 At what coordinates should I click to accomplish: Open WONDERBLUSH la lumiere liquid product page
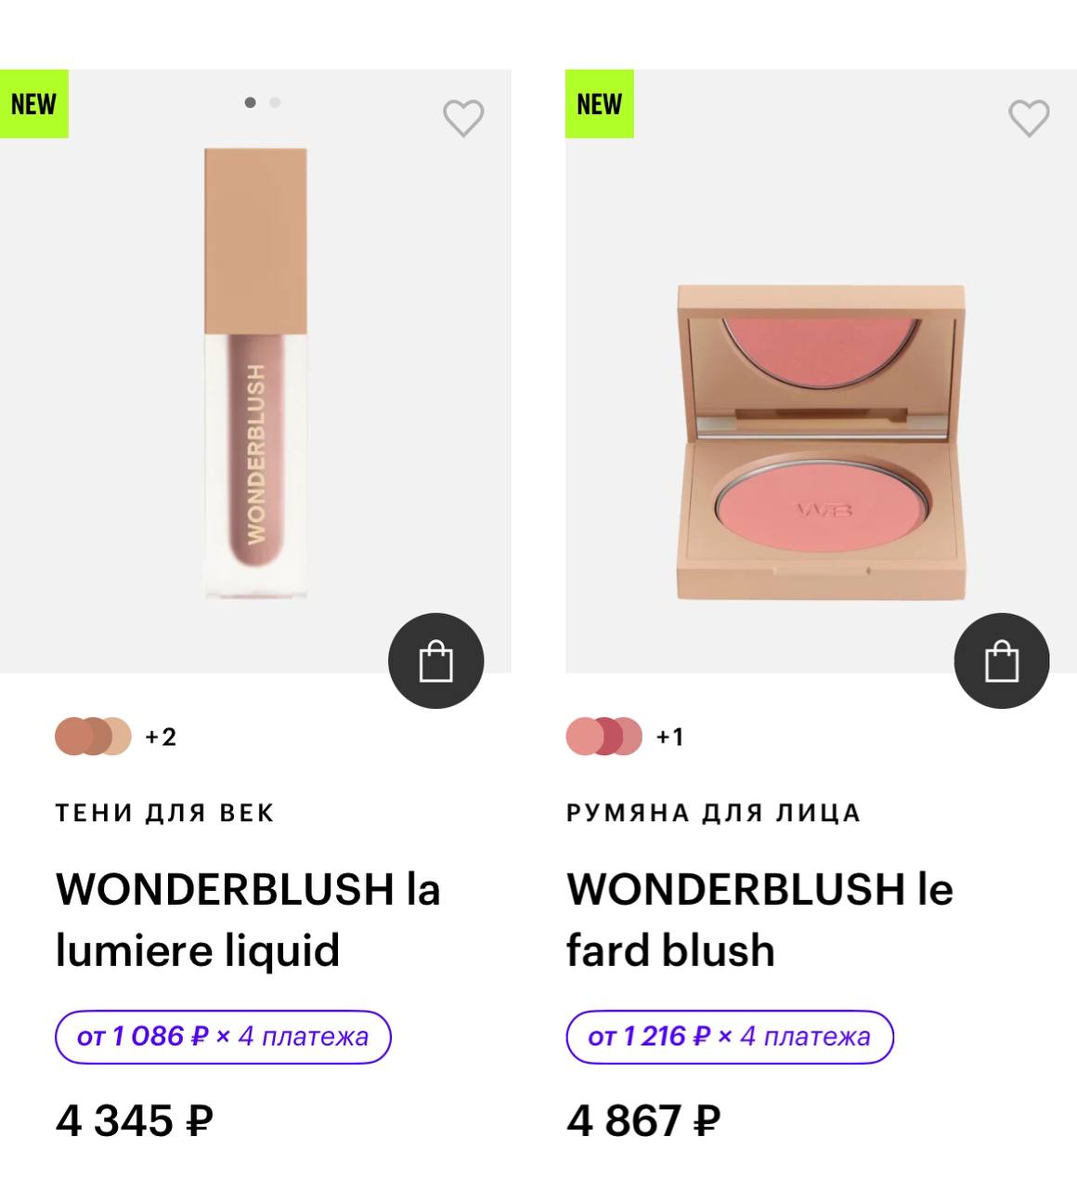click(x=248, y=920)
